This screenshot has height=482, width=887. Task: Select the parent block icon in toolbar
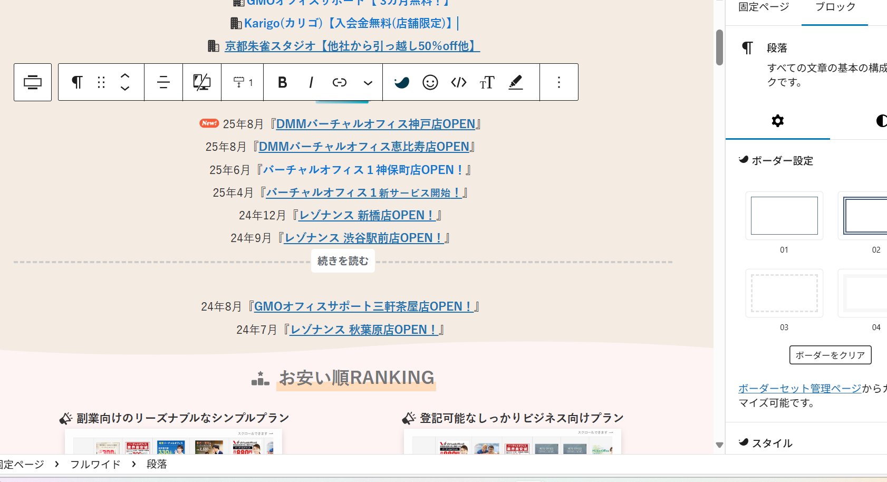33,82
